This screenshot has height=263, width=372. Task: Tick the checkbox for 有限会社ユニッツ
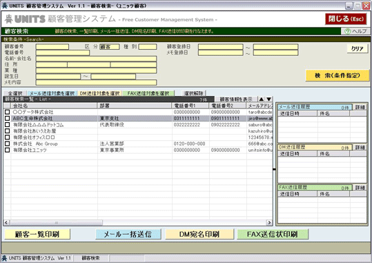pyautogui.click(x=8, y=150)
